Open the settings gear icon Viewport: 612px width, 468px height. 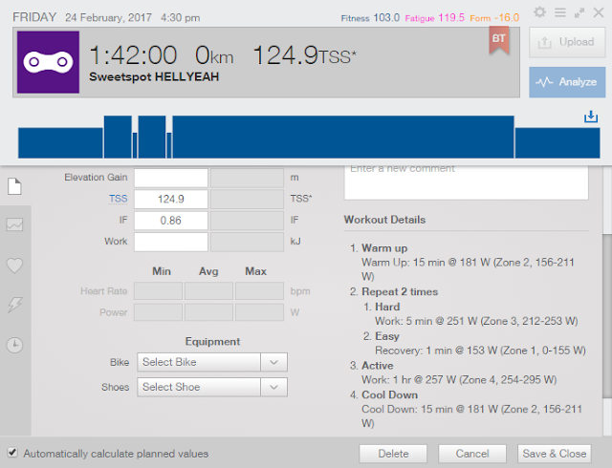[x=539, y=12]
